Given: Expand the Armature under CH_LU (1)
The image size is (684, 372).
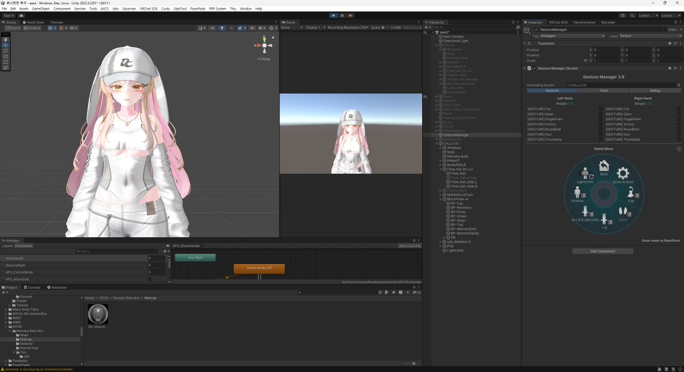Looking at the screenshot, I should pos(441,148).
